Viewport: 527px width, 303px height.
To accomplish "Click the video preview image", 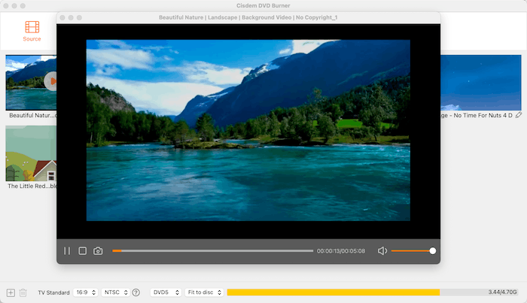I will [x=248, y=130].
